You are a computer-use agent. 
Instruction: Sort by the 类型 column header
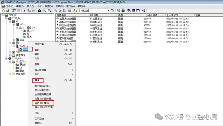point(129,15)
